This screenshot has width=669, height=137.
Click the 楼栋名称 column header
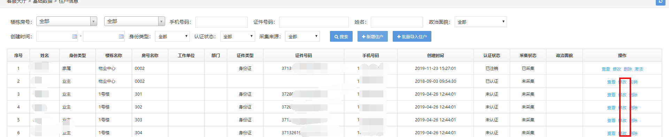click(x=114, y=56)
